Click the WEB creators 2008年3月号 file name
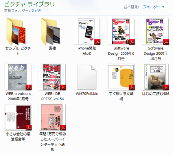The width and height of the screenshot is (173, 155). click(18, 96)
